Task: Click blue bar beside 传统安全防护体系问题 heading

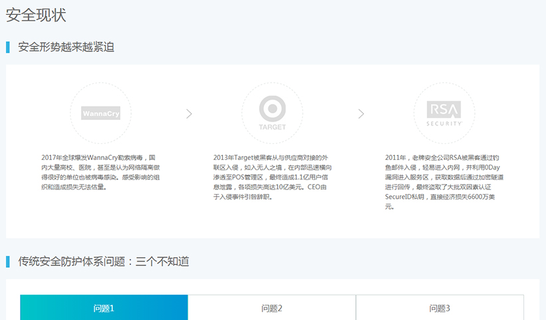Action: pyautogui.click(x=8, y=261)
